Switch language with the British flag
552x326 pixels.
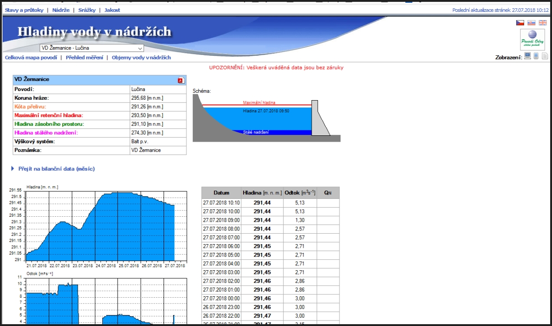coord(542,22)
